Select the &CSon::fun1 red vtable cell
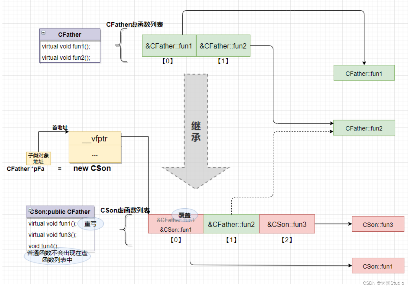 pyautogui.click(x=176, y=224)
